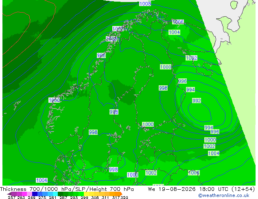Select the 992 low pressure label
This screenshot has height=199, width=258.
pyautogui.click(x=197, y=100)
